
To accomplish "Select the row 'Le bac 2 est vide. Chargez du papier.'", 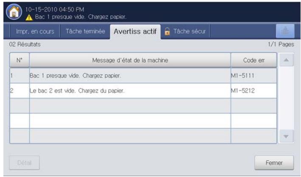I will coord(143,90).
